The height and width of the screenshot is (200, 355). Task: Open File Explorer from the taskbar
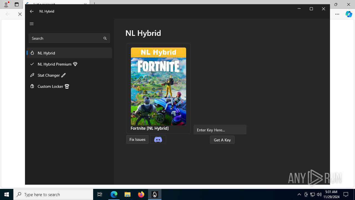click(x=128, y=194)
